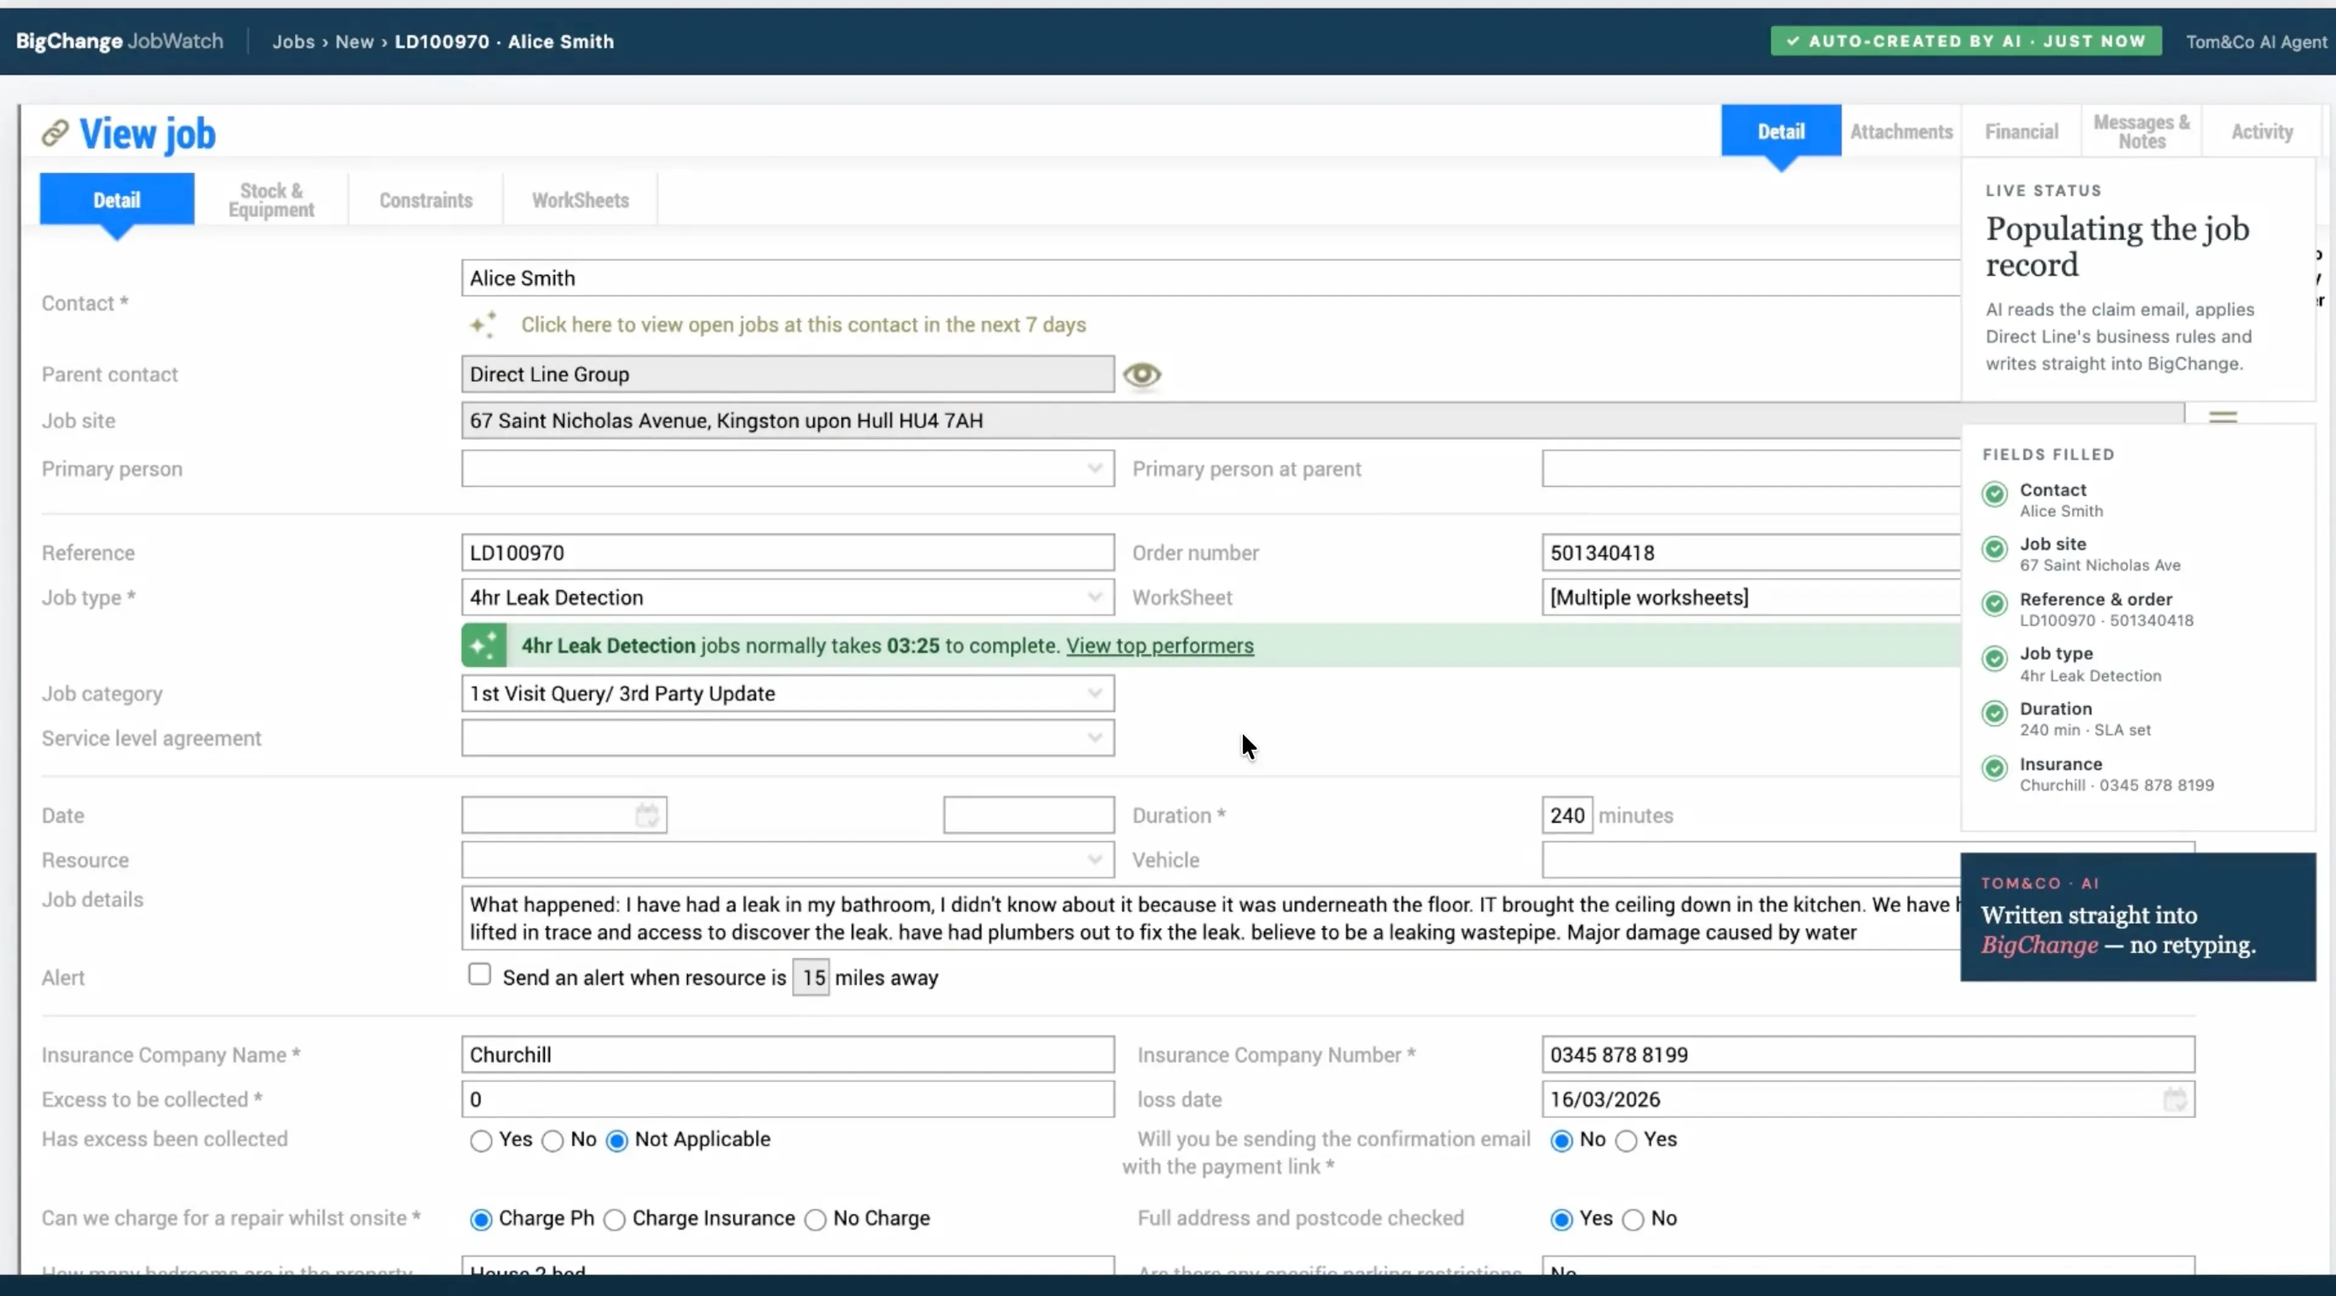Click the Order number input field
The height and width of the screenshot is (1296, 2336).
[x=1751, y=552]
